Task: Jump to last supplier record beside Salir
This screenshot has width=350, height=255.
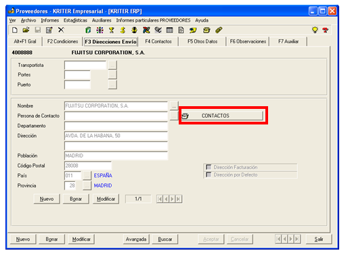Action: coord(297,239)
